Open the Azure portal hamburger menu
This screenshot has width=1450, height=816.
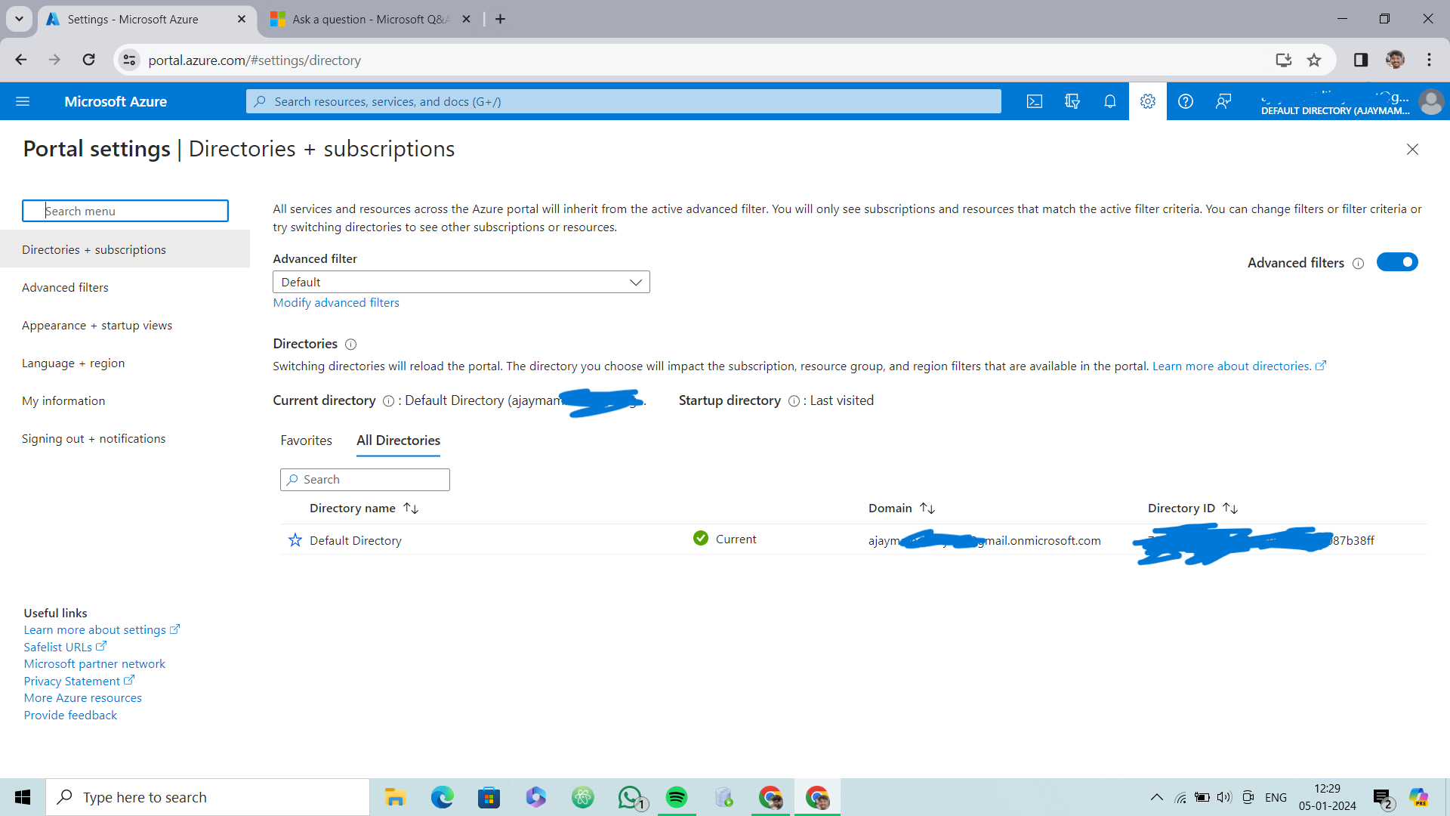23,101
